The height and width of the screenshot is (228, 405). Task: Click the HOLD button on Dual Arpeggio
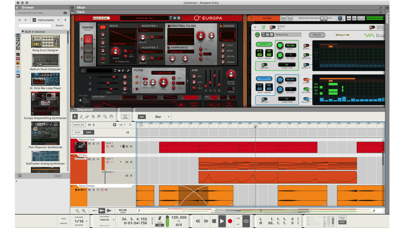pyautogui.click(x=317, y=35)
